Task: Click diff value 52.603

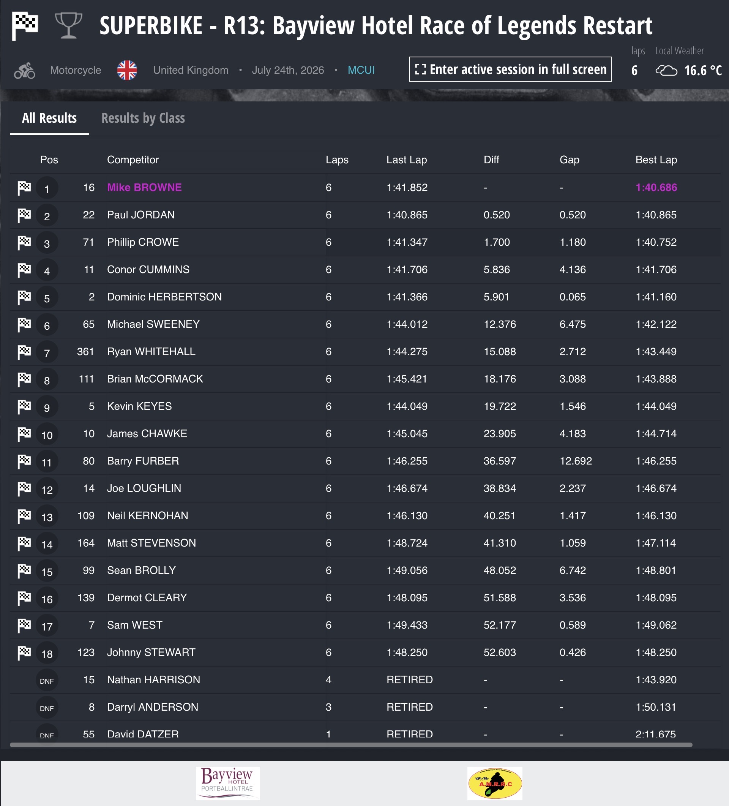Action: [500, 653]
